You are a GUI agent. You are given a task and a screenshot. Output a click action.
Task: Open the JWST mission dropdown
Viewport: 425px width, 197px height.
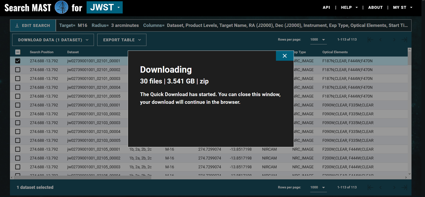tap(105, 7)
